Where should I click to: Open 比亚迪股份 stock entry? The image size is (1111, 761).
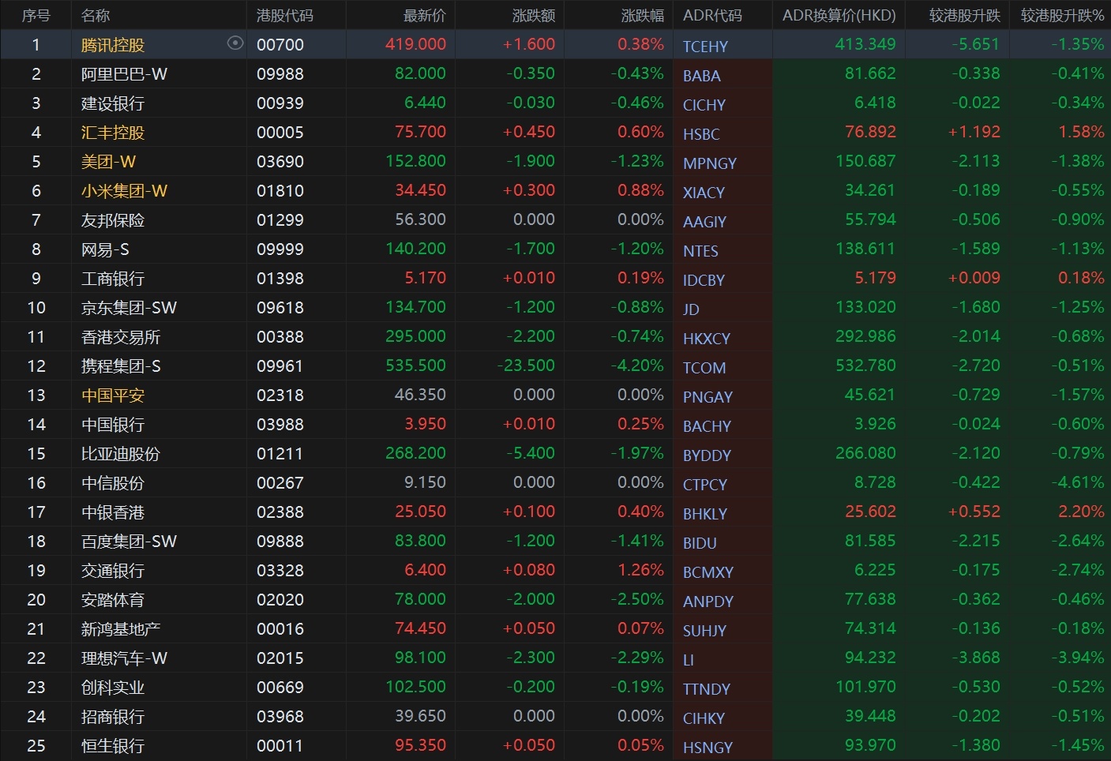tap(121, 454)
